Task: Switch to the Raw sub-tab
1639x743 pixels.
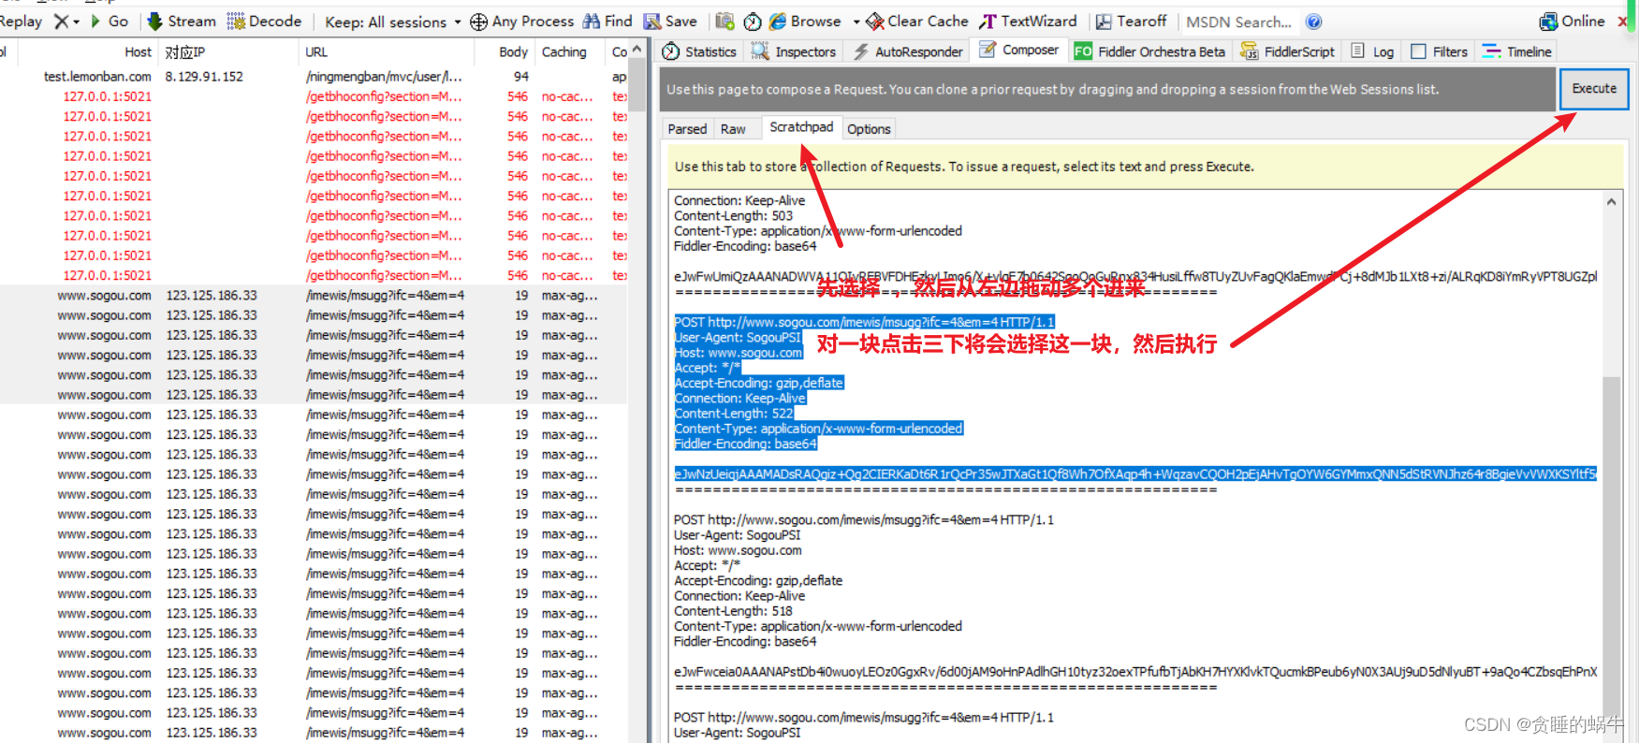Action: (x=733, y=129)
